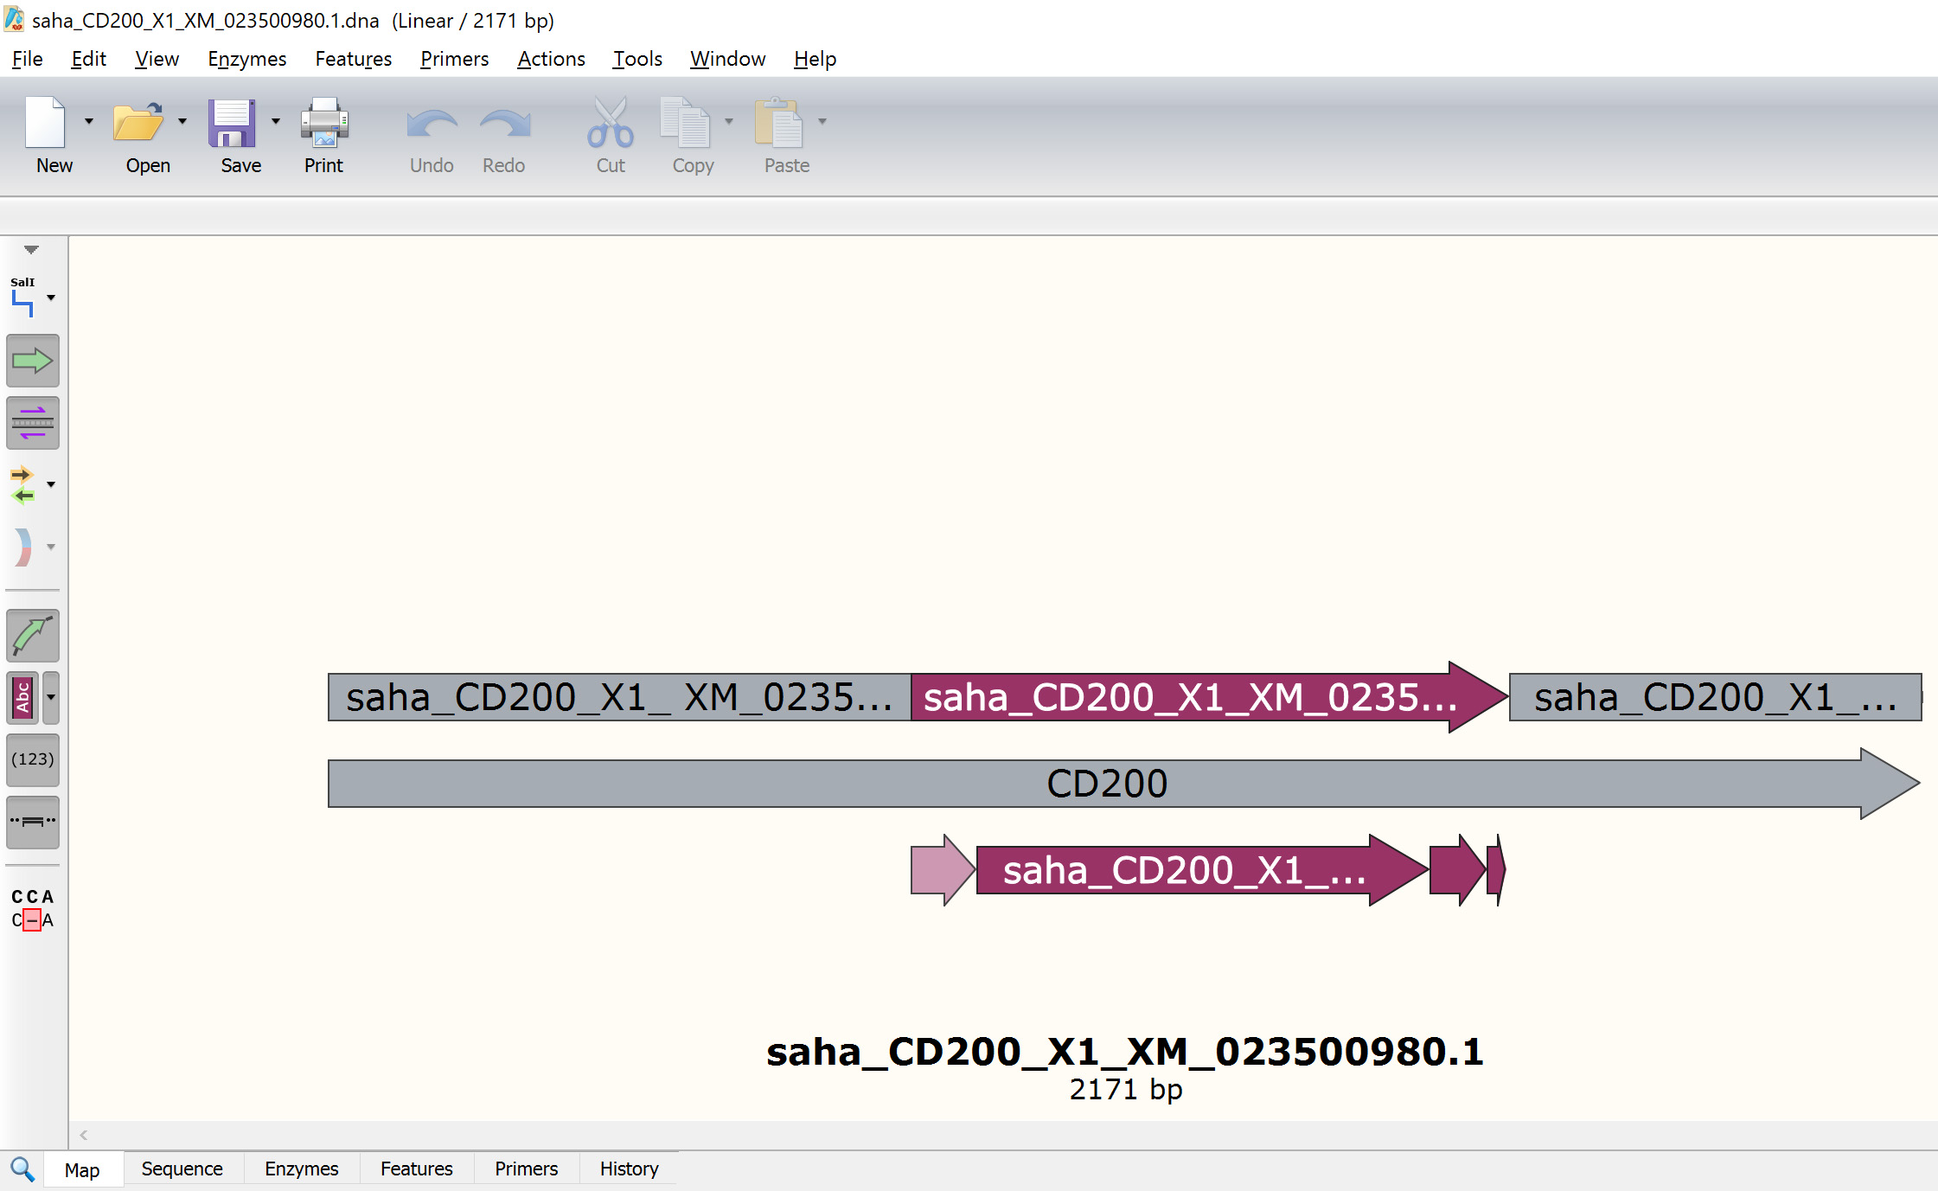The image size is (1938, 1191).
Task: Open the Tools menu
Action: [637, 59]
